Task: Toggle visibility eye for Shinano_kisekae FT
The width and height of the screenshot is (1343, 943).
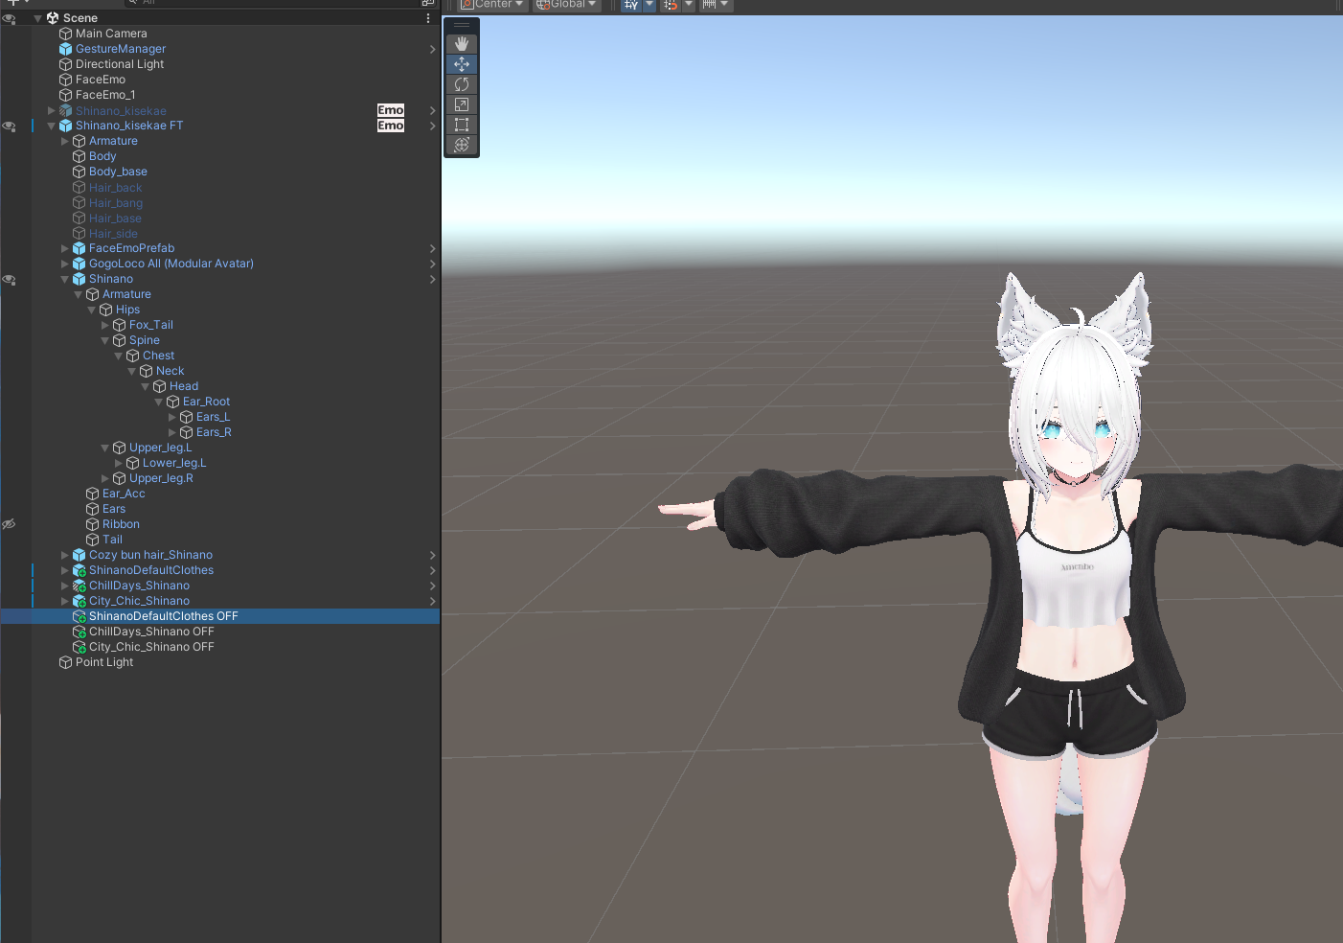Action: (x=9, y=126)
